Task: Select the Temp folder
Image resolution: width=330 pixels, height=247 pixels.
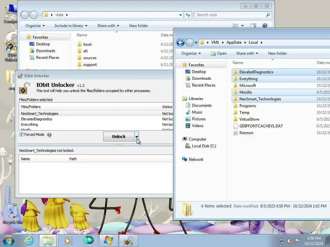Action: [x=244, y=112]
